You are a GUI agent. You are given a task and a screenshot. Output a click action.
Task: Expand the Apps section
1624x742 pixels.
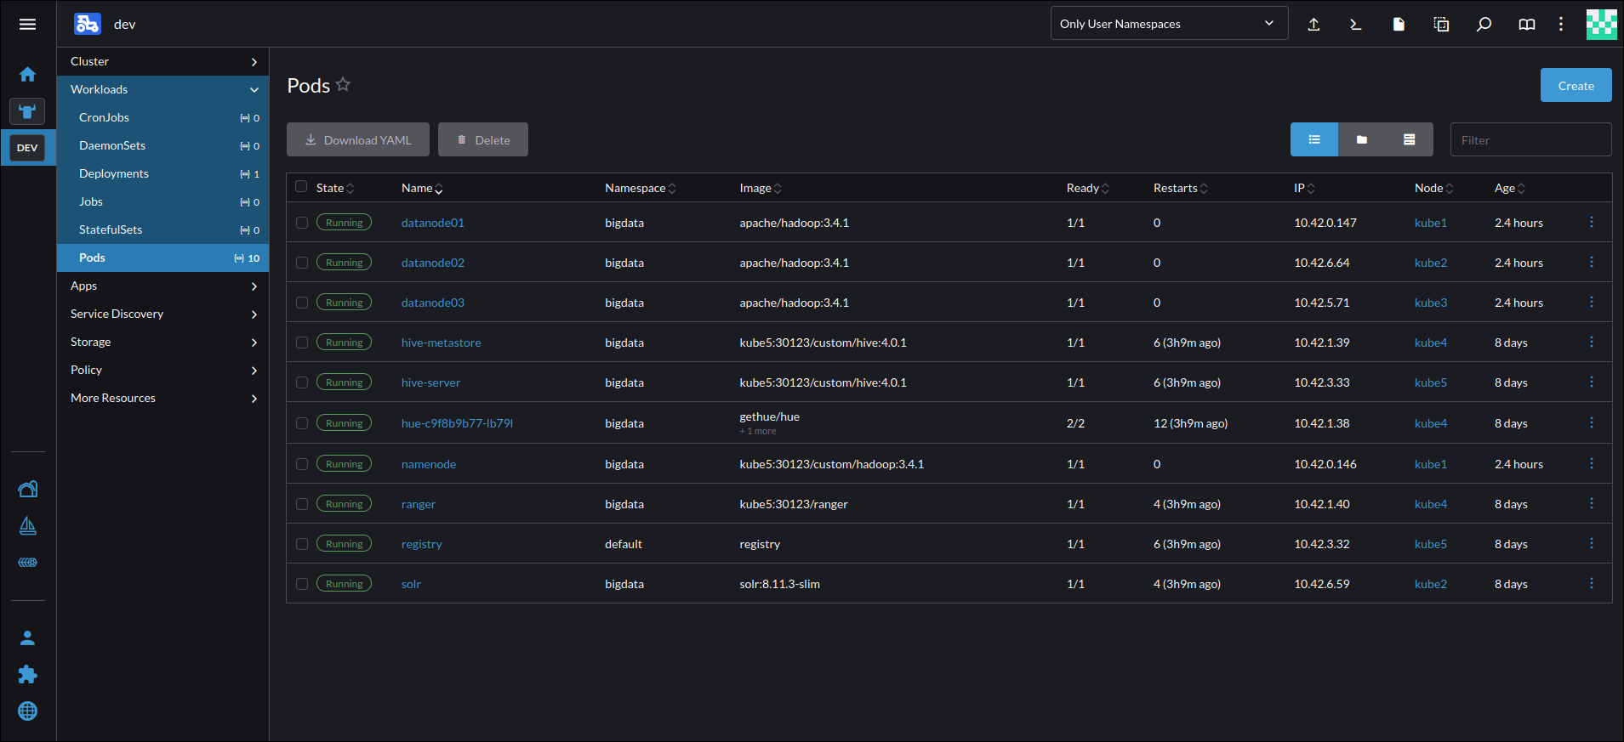tap(162, 286)
